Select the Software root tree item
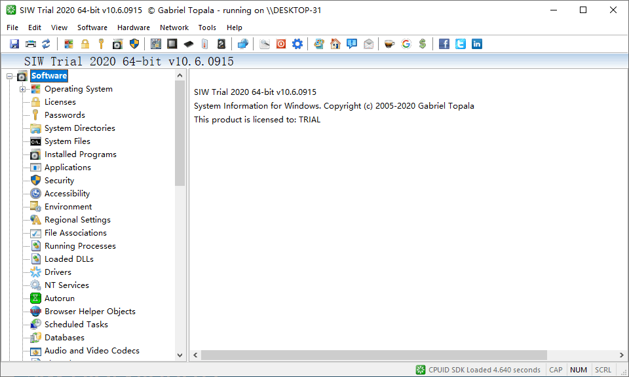Screen dimensions: 629x377 [x=49, y=76]
